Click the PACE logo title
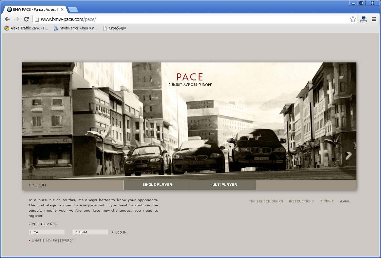The image size is (381, 258). coord(190,77)
